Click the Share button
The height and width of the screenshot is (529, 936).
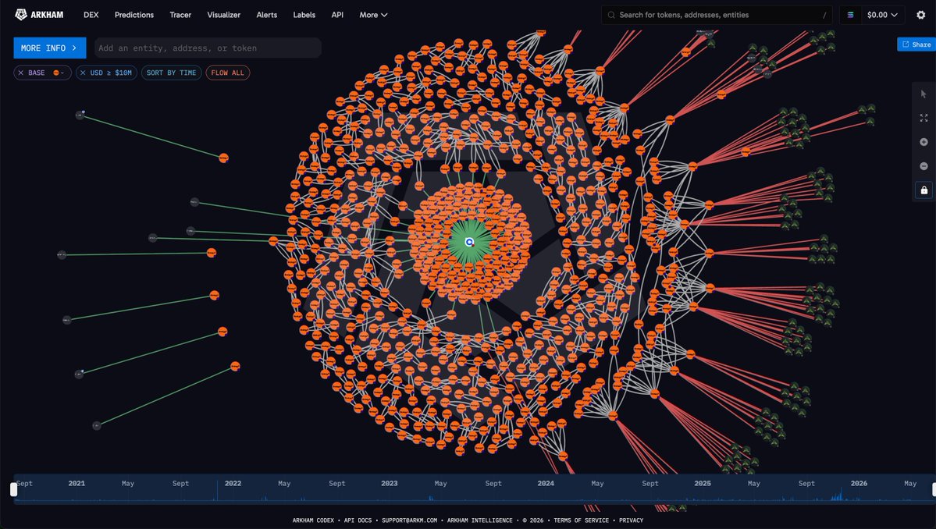tap(916, 44)
